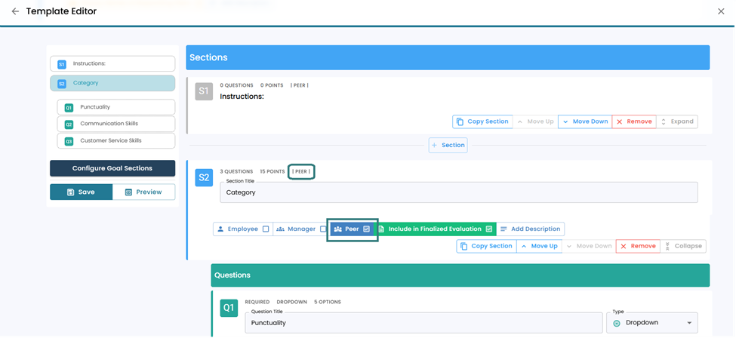Click the Questions header bar
Viewport: 736px width, 338px height.
coord(460,275)
